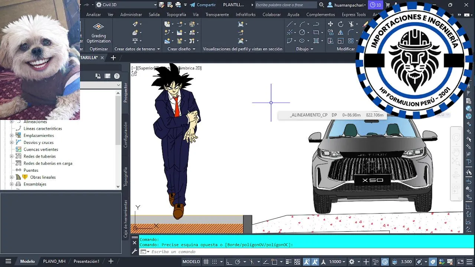The image size is (475, 267).
Task: Open status bar customization menu icon
Action: pos(470,261)
